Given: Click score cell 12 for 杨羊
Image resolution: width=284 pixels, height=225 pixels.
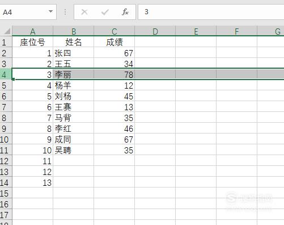Looking at the screenshot, I should point(115,85).
